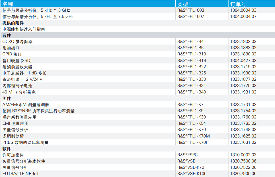Click type cell R&S FPL1-K54
Image resolution: width=275 pixels, height=177 pixels.
tap(192, 124)
